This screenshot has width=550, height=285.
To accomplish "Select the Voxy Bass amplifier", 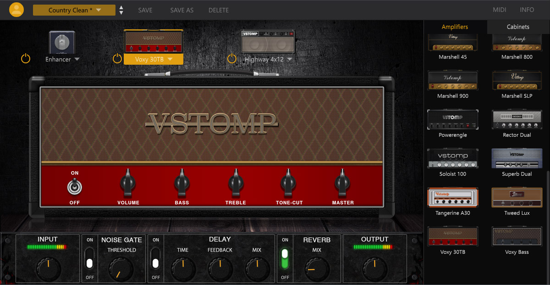I will [517, 236].
